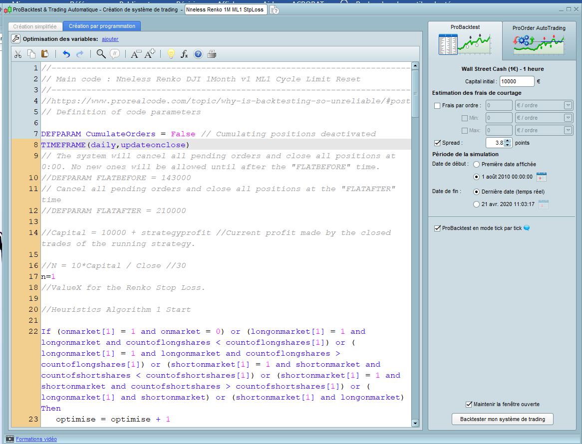Screen dimensions: 582x444
Task: Click the system name field Nneless Renko
Action: pyautogui.click(x=226, y=9)
